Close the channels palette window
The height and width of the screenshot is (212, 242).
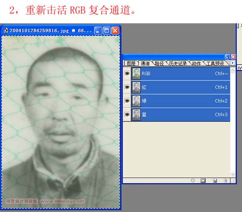[233, 57]
